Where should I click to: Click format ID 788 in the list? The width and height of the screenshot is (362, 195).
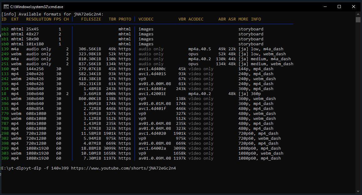5,129
